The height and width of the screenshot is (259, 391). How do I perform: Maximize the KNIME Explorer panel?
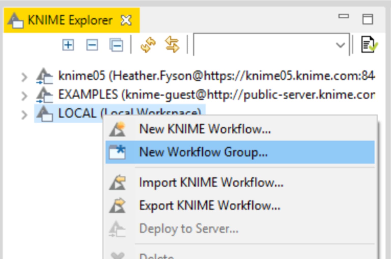[x=368, y=19]
